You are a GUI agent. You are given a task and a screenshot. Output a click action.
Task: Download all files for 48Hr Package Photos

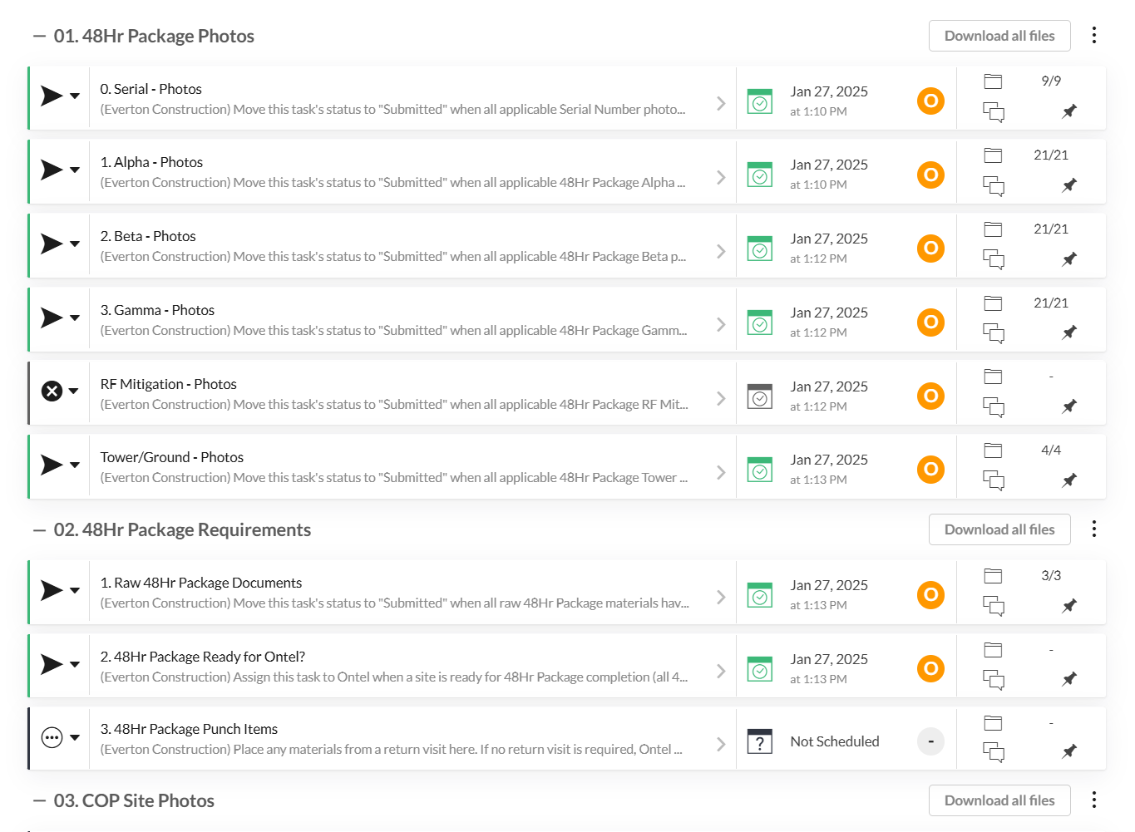[x=999, y=36]
